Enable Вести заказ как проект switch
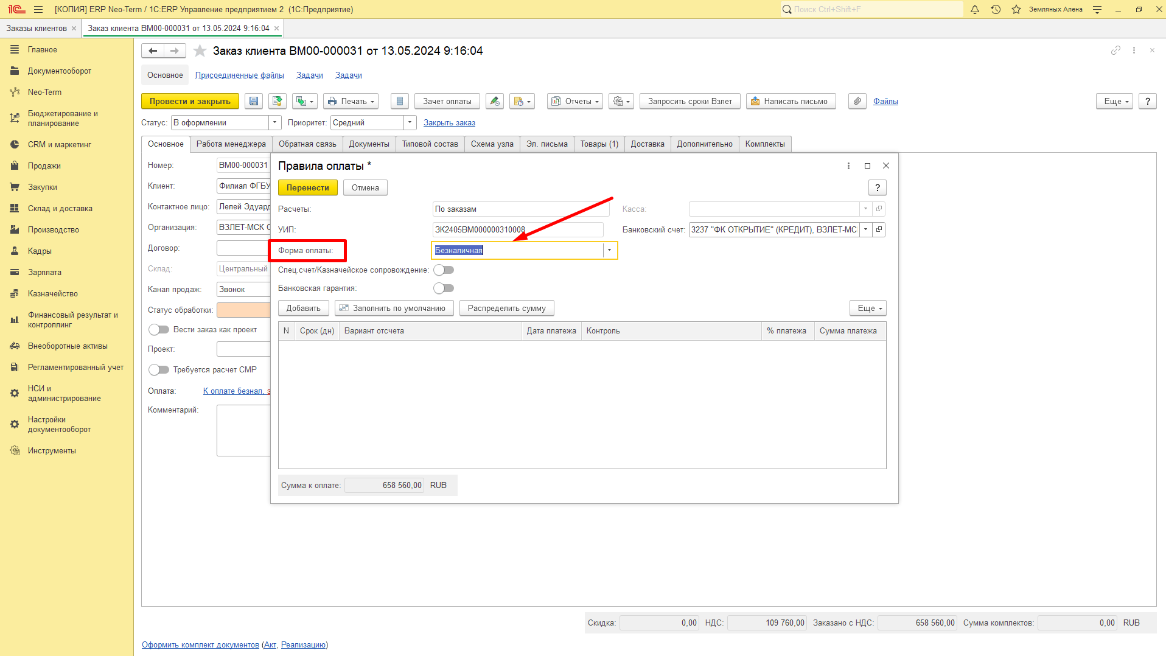 pos(159,330)
